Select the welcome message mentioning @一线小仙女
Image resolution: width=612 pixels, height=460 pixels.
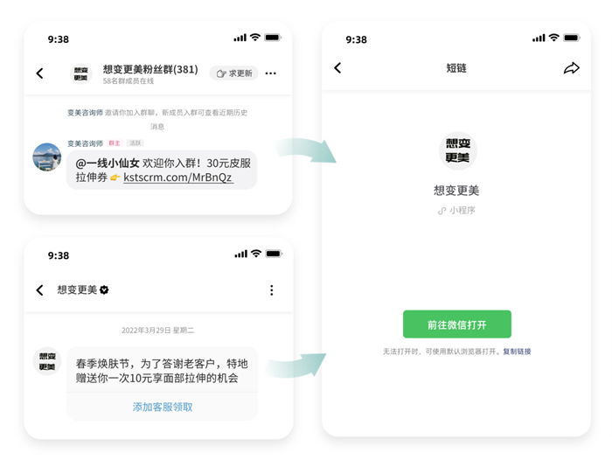162,170
